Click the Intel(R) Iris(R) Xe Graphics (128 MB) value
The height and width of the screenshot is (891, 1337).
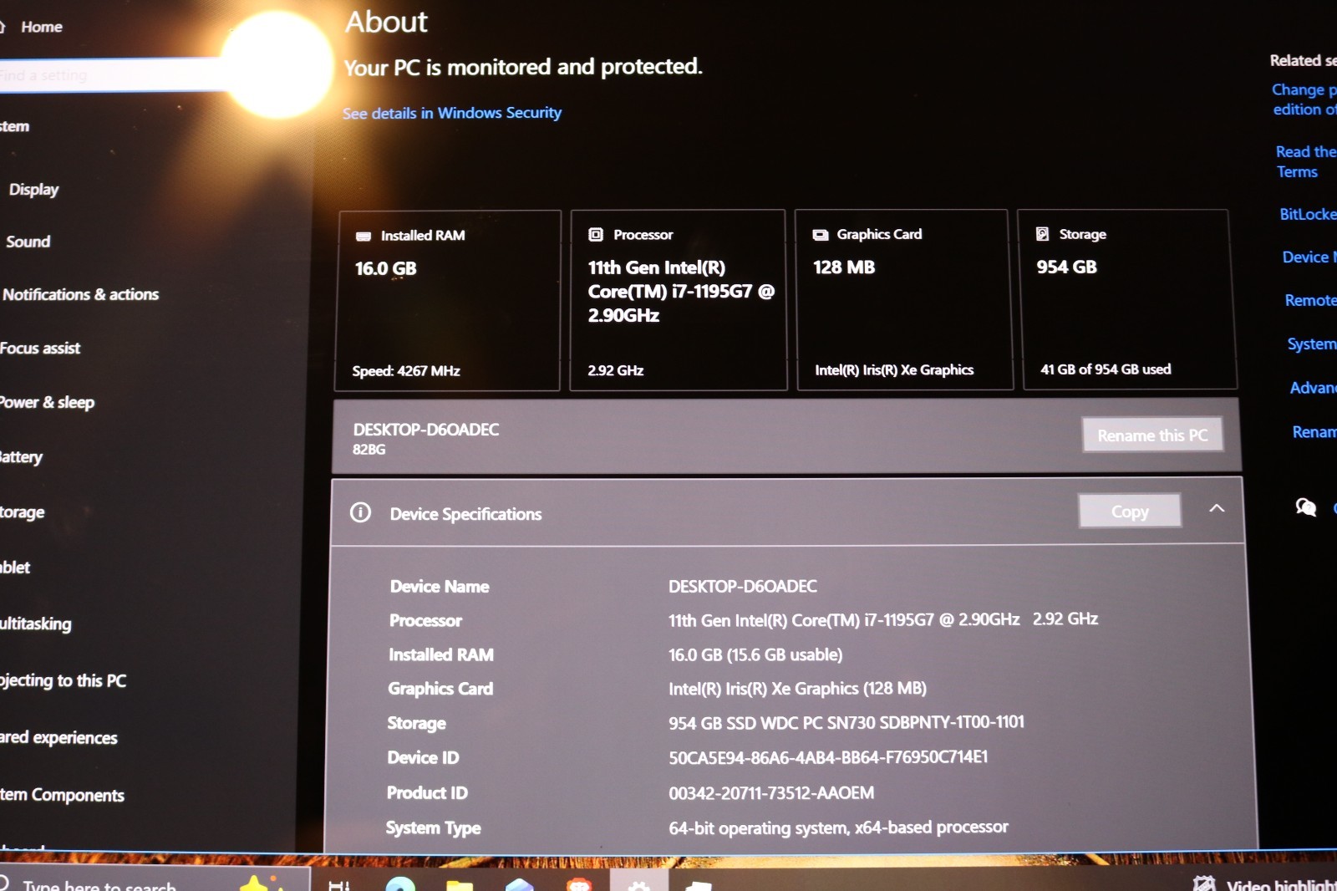coord(797,689)
